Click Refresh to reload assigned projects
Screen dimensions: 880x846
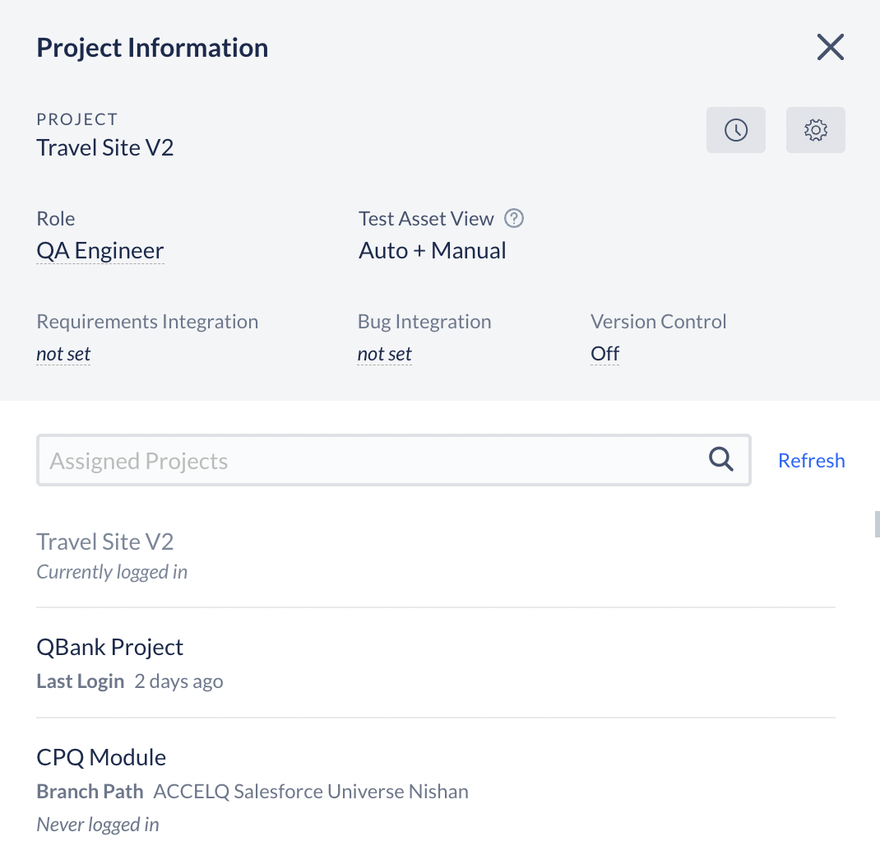811,460
